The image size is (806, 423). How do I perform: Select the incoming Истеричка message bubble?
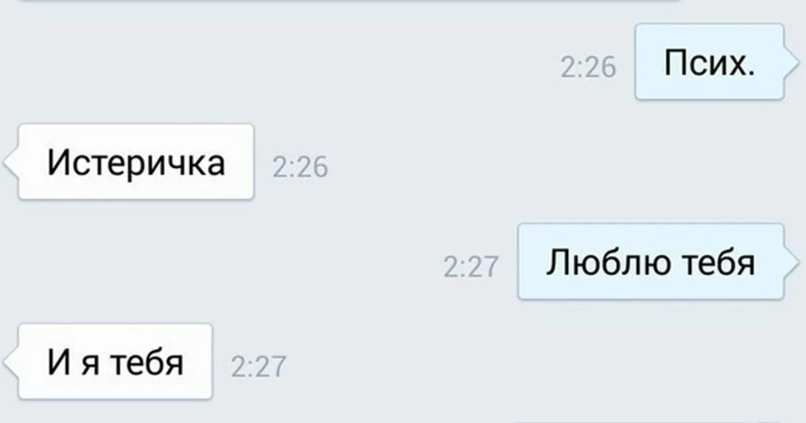[136, 162]
